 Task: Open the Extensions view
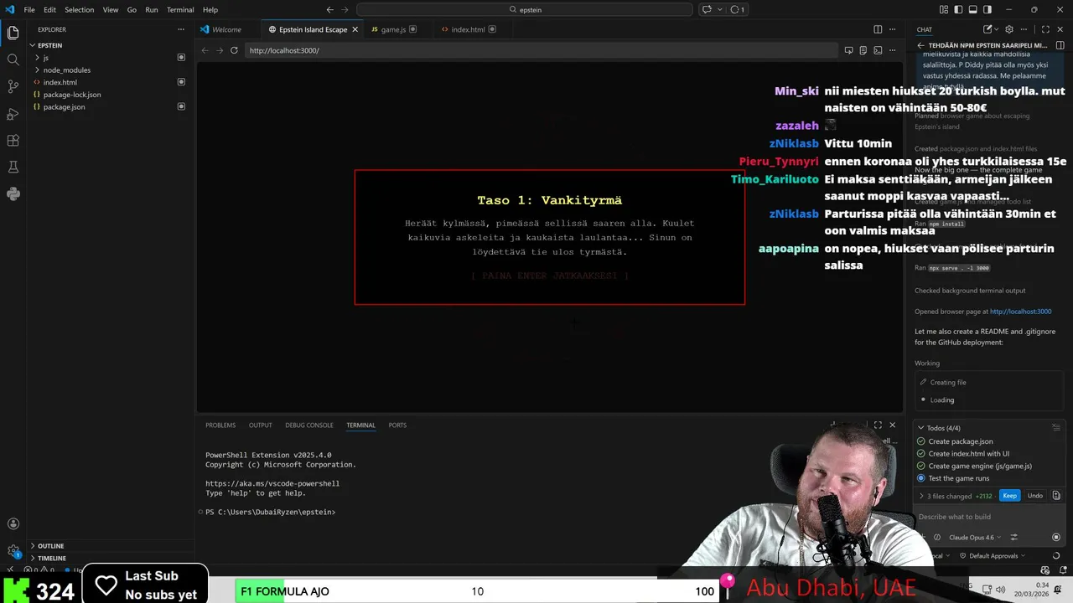click(13, 140)
